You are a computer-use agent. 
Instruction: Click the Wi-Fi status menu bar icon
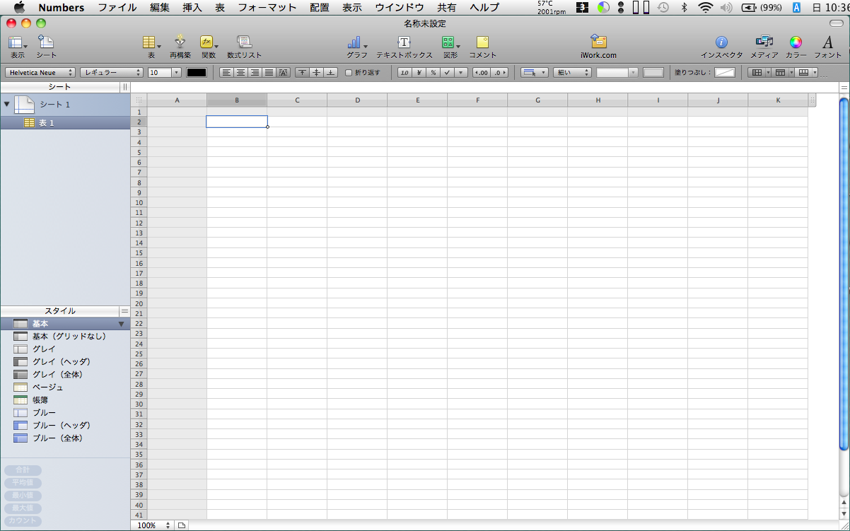(705, 8)
